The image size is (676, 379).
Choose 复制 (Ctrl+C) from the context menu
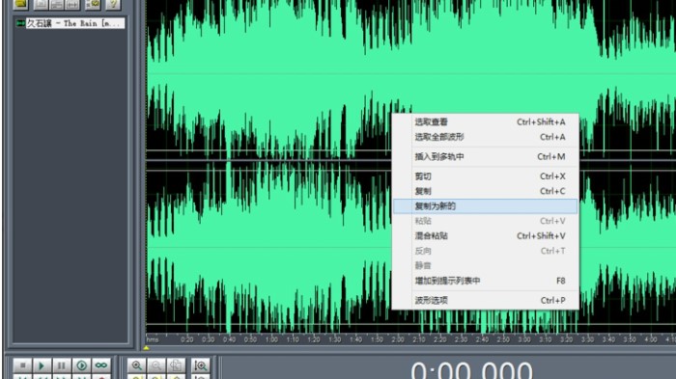click(x=486, y=191)
